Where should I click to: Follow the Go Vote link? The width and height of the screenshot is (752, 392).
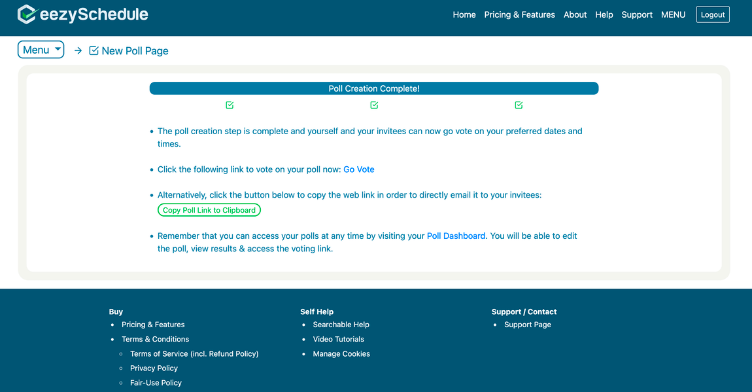pyautogui.click(x=359, y=169)
